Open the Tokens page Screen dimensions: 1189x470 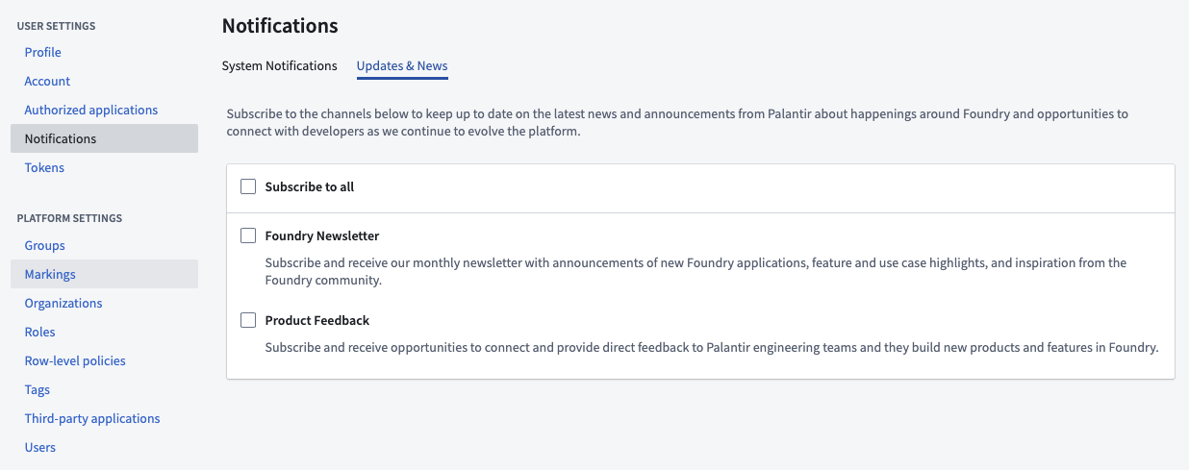[x=45, y=167]
